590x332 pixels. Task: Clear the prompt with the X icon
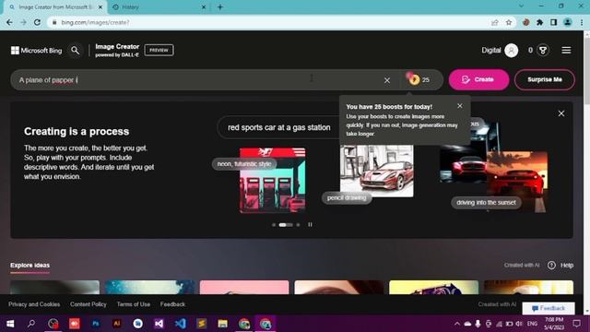387,80
